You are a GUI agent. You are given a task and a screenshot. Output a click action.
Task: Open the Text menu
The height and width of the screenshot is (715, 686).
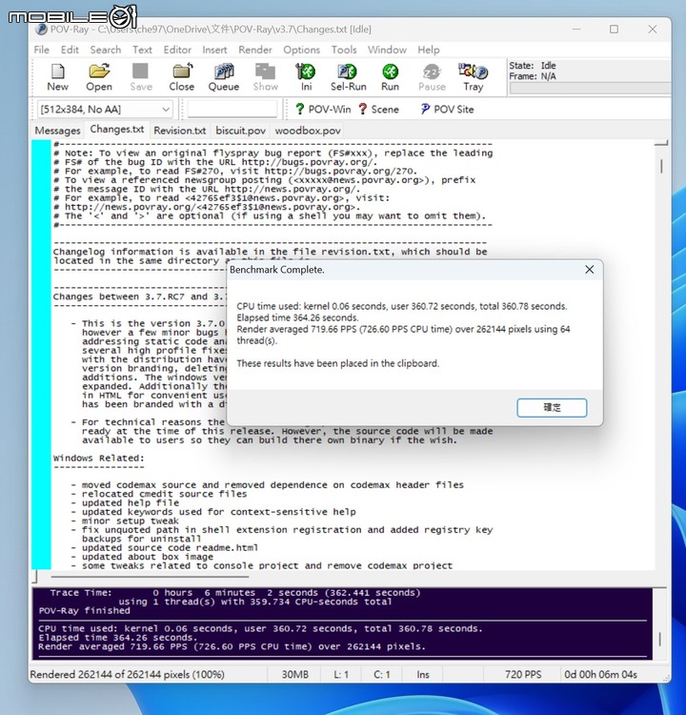(142, 50)
